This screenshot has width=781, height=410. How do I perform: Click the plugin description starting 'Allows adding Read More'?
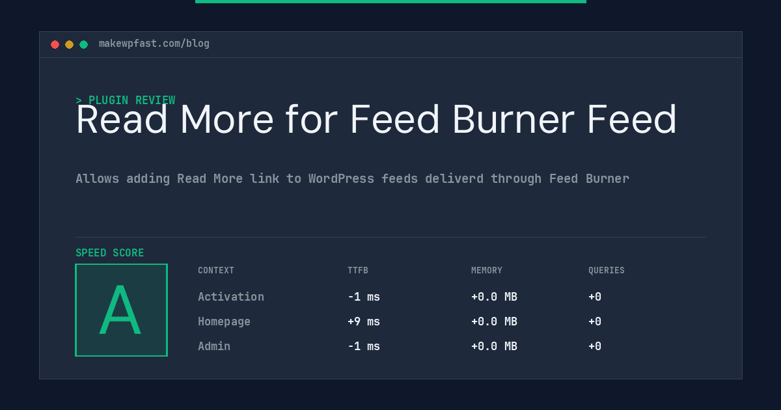click(x=352, y=178)
